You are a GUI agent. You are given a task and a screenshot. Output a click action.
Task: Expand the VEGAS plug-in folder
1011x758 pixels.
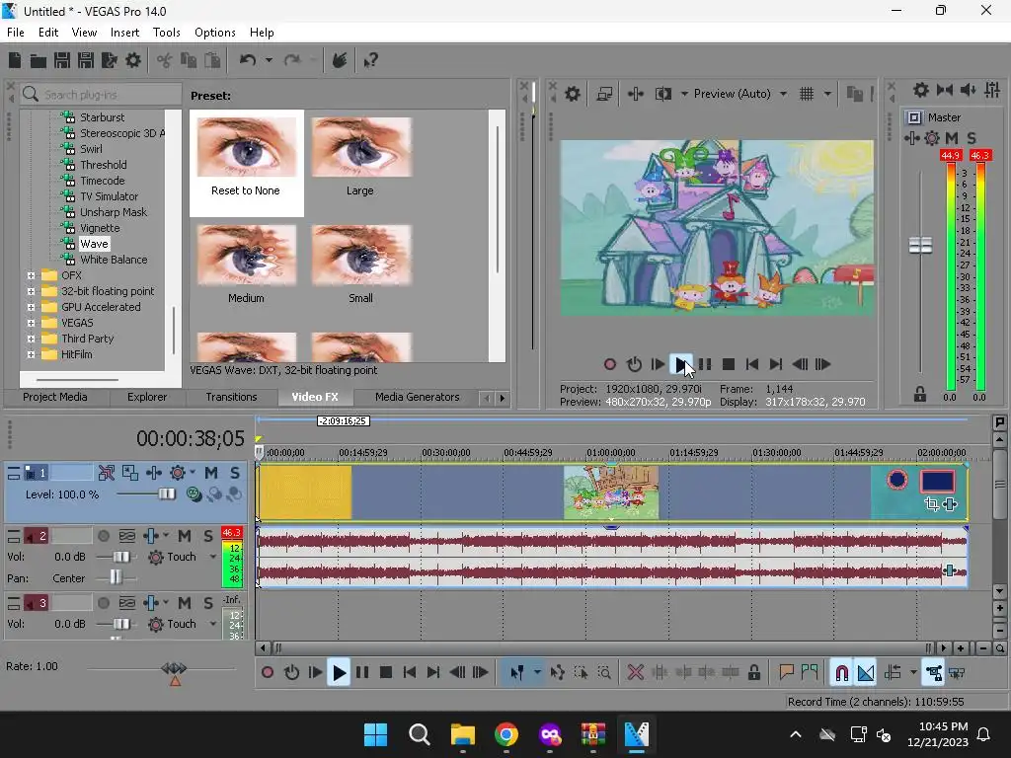[31, 323]
